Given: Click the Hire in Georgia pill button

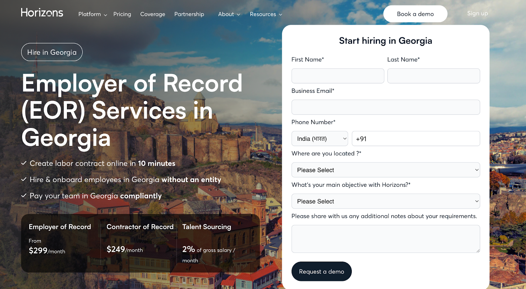Looking at the screenshot, I should pyautogui.click(x=52, y=52).
